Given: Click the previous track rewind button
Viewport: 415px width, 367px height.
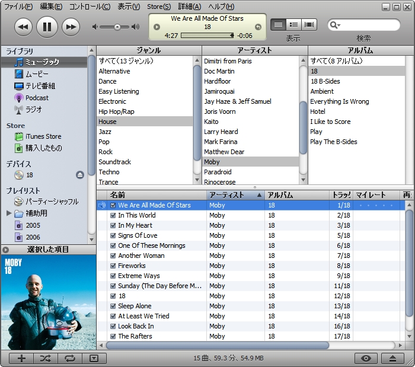Looking at the screenshot, I should [23, 27].
